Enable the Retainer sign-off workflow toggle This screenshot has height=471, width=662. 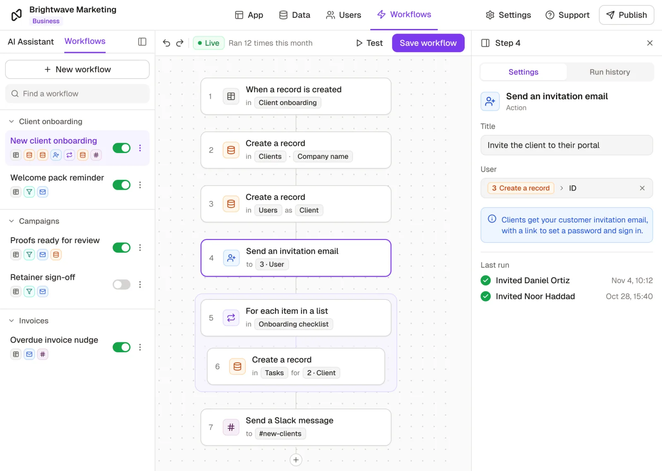pyautogui.click(x=122, y=285)
